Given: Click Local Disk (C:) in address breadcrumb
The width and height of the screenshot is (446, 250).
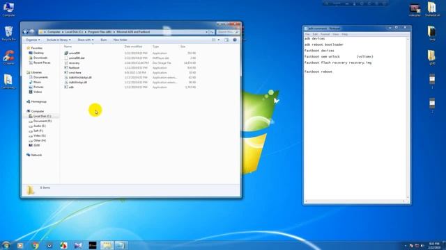Looking at the screenshot, I should 74,32.
